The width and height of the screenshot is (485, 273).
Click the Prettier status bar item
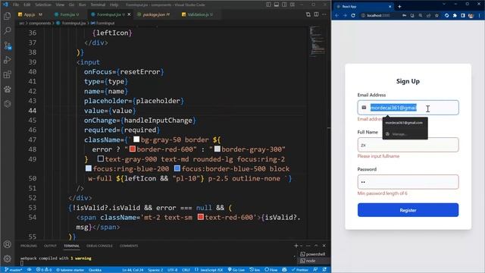[x=300, y=270]
